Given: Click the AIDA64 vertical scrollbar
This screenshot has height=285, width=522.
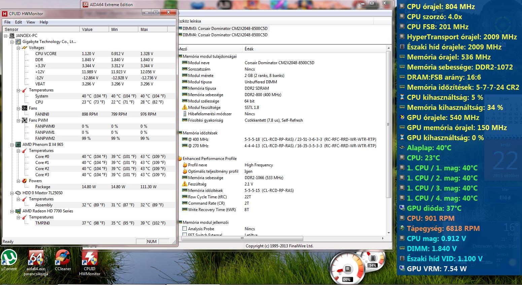Looking at the screenshot, I should [x=389, y=141].
